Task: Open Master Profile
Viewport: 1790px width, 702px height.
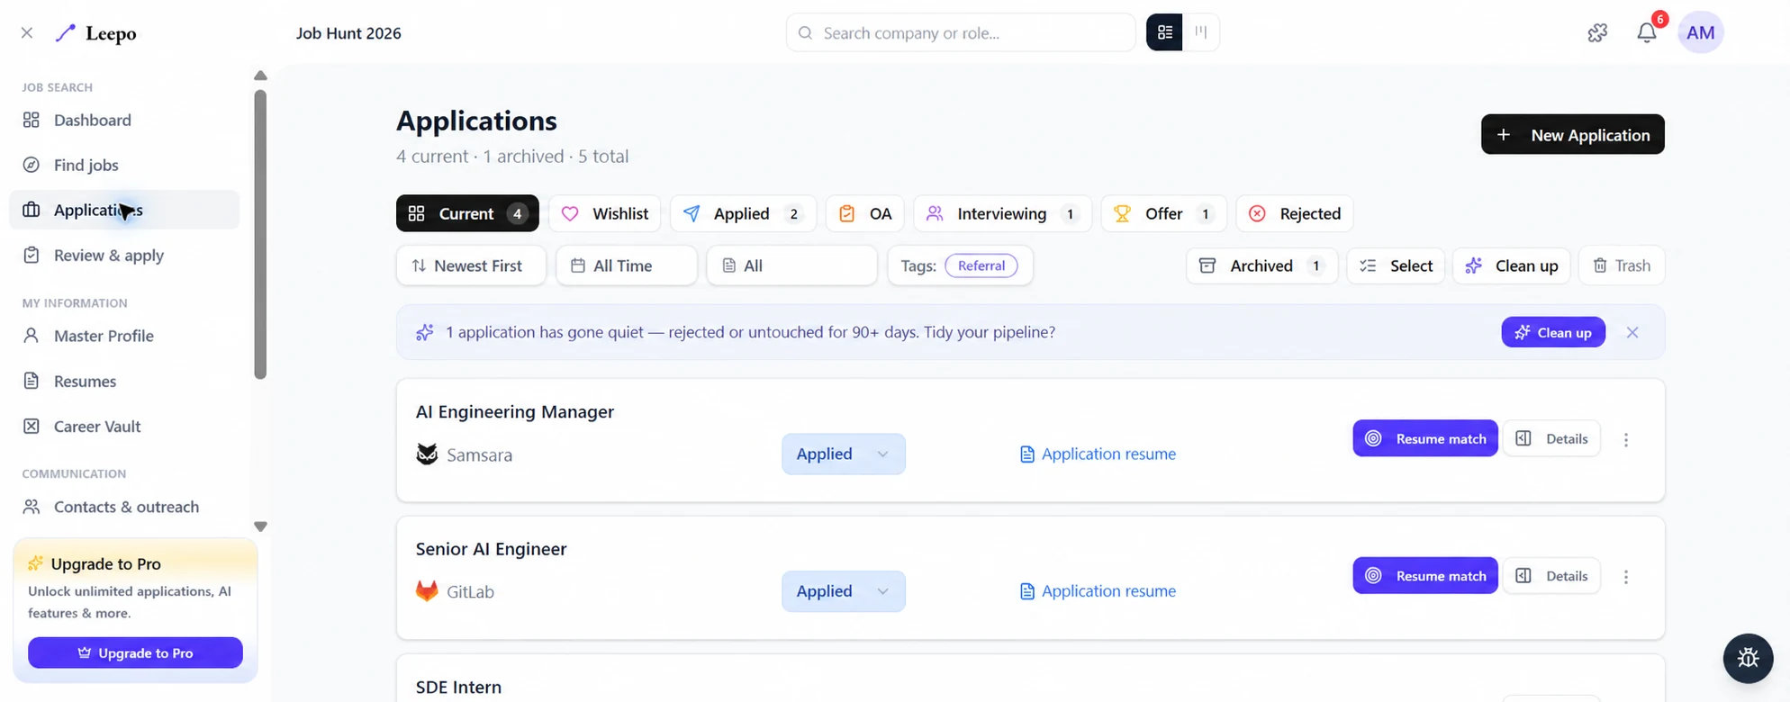Action: (124, 336)
